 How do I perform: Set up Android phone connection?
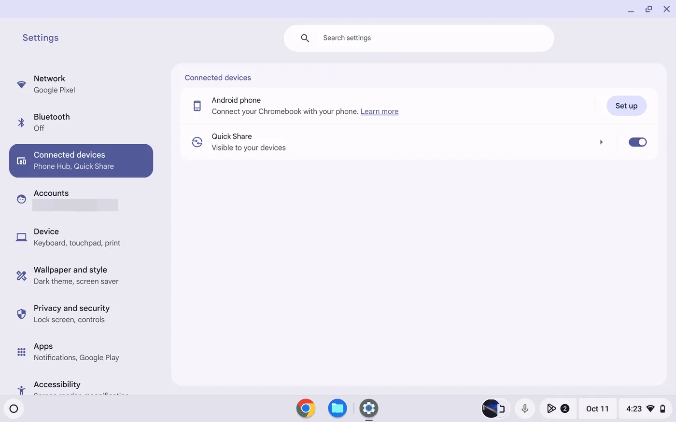(626, 106)
